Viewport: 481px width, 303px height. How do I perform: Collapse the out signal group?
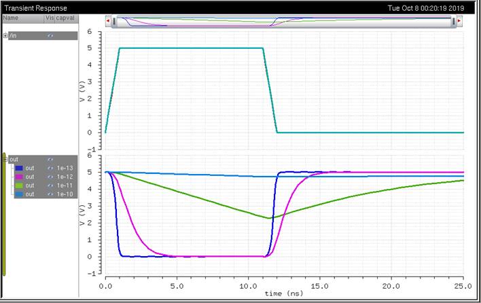click(x=5, y=159)
